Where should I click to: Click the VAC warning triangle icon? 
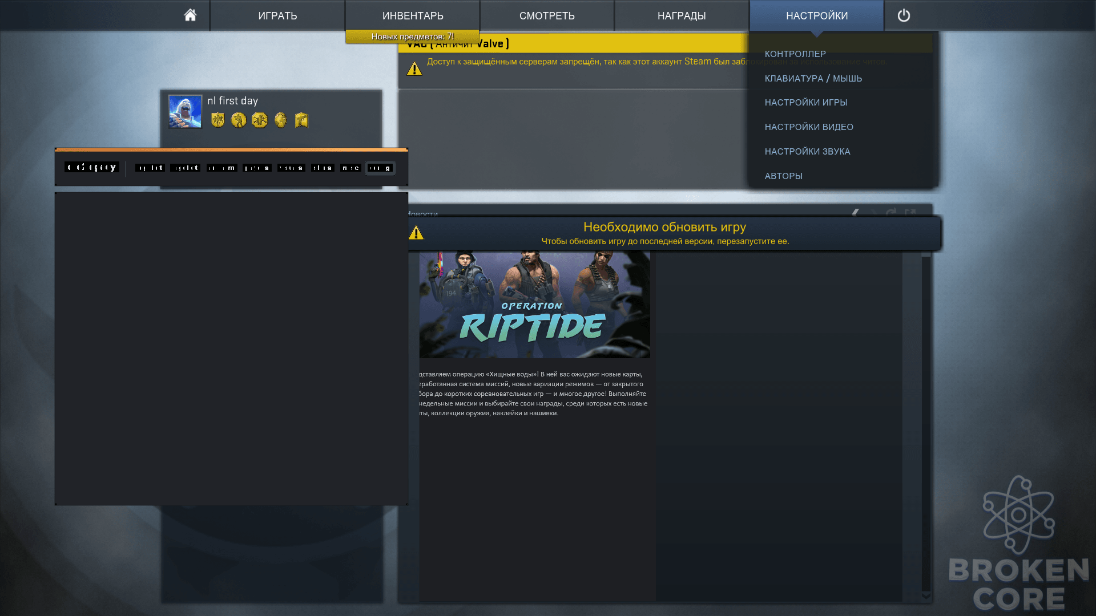coord(414,69)
